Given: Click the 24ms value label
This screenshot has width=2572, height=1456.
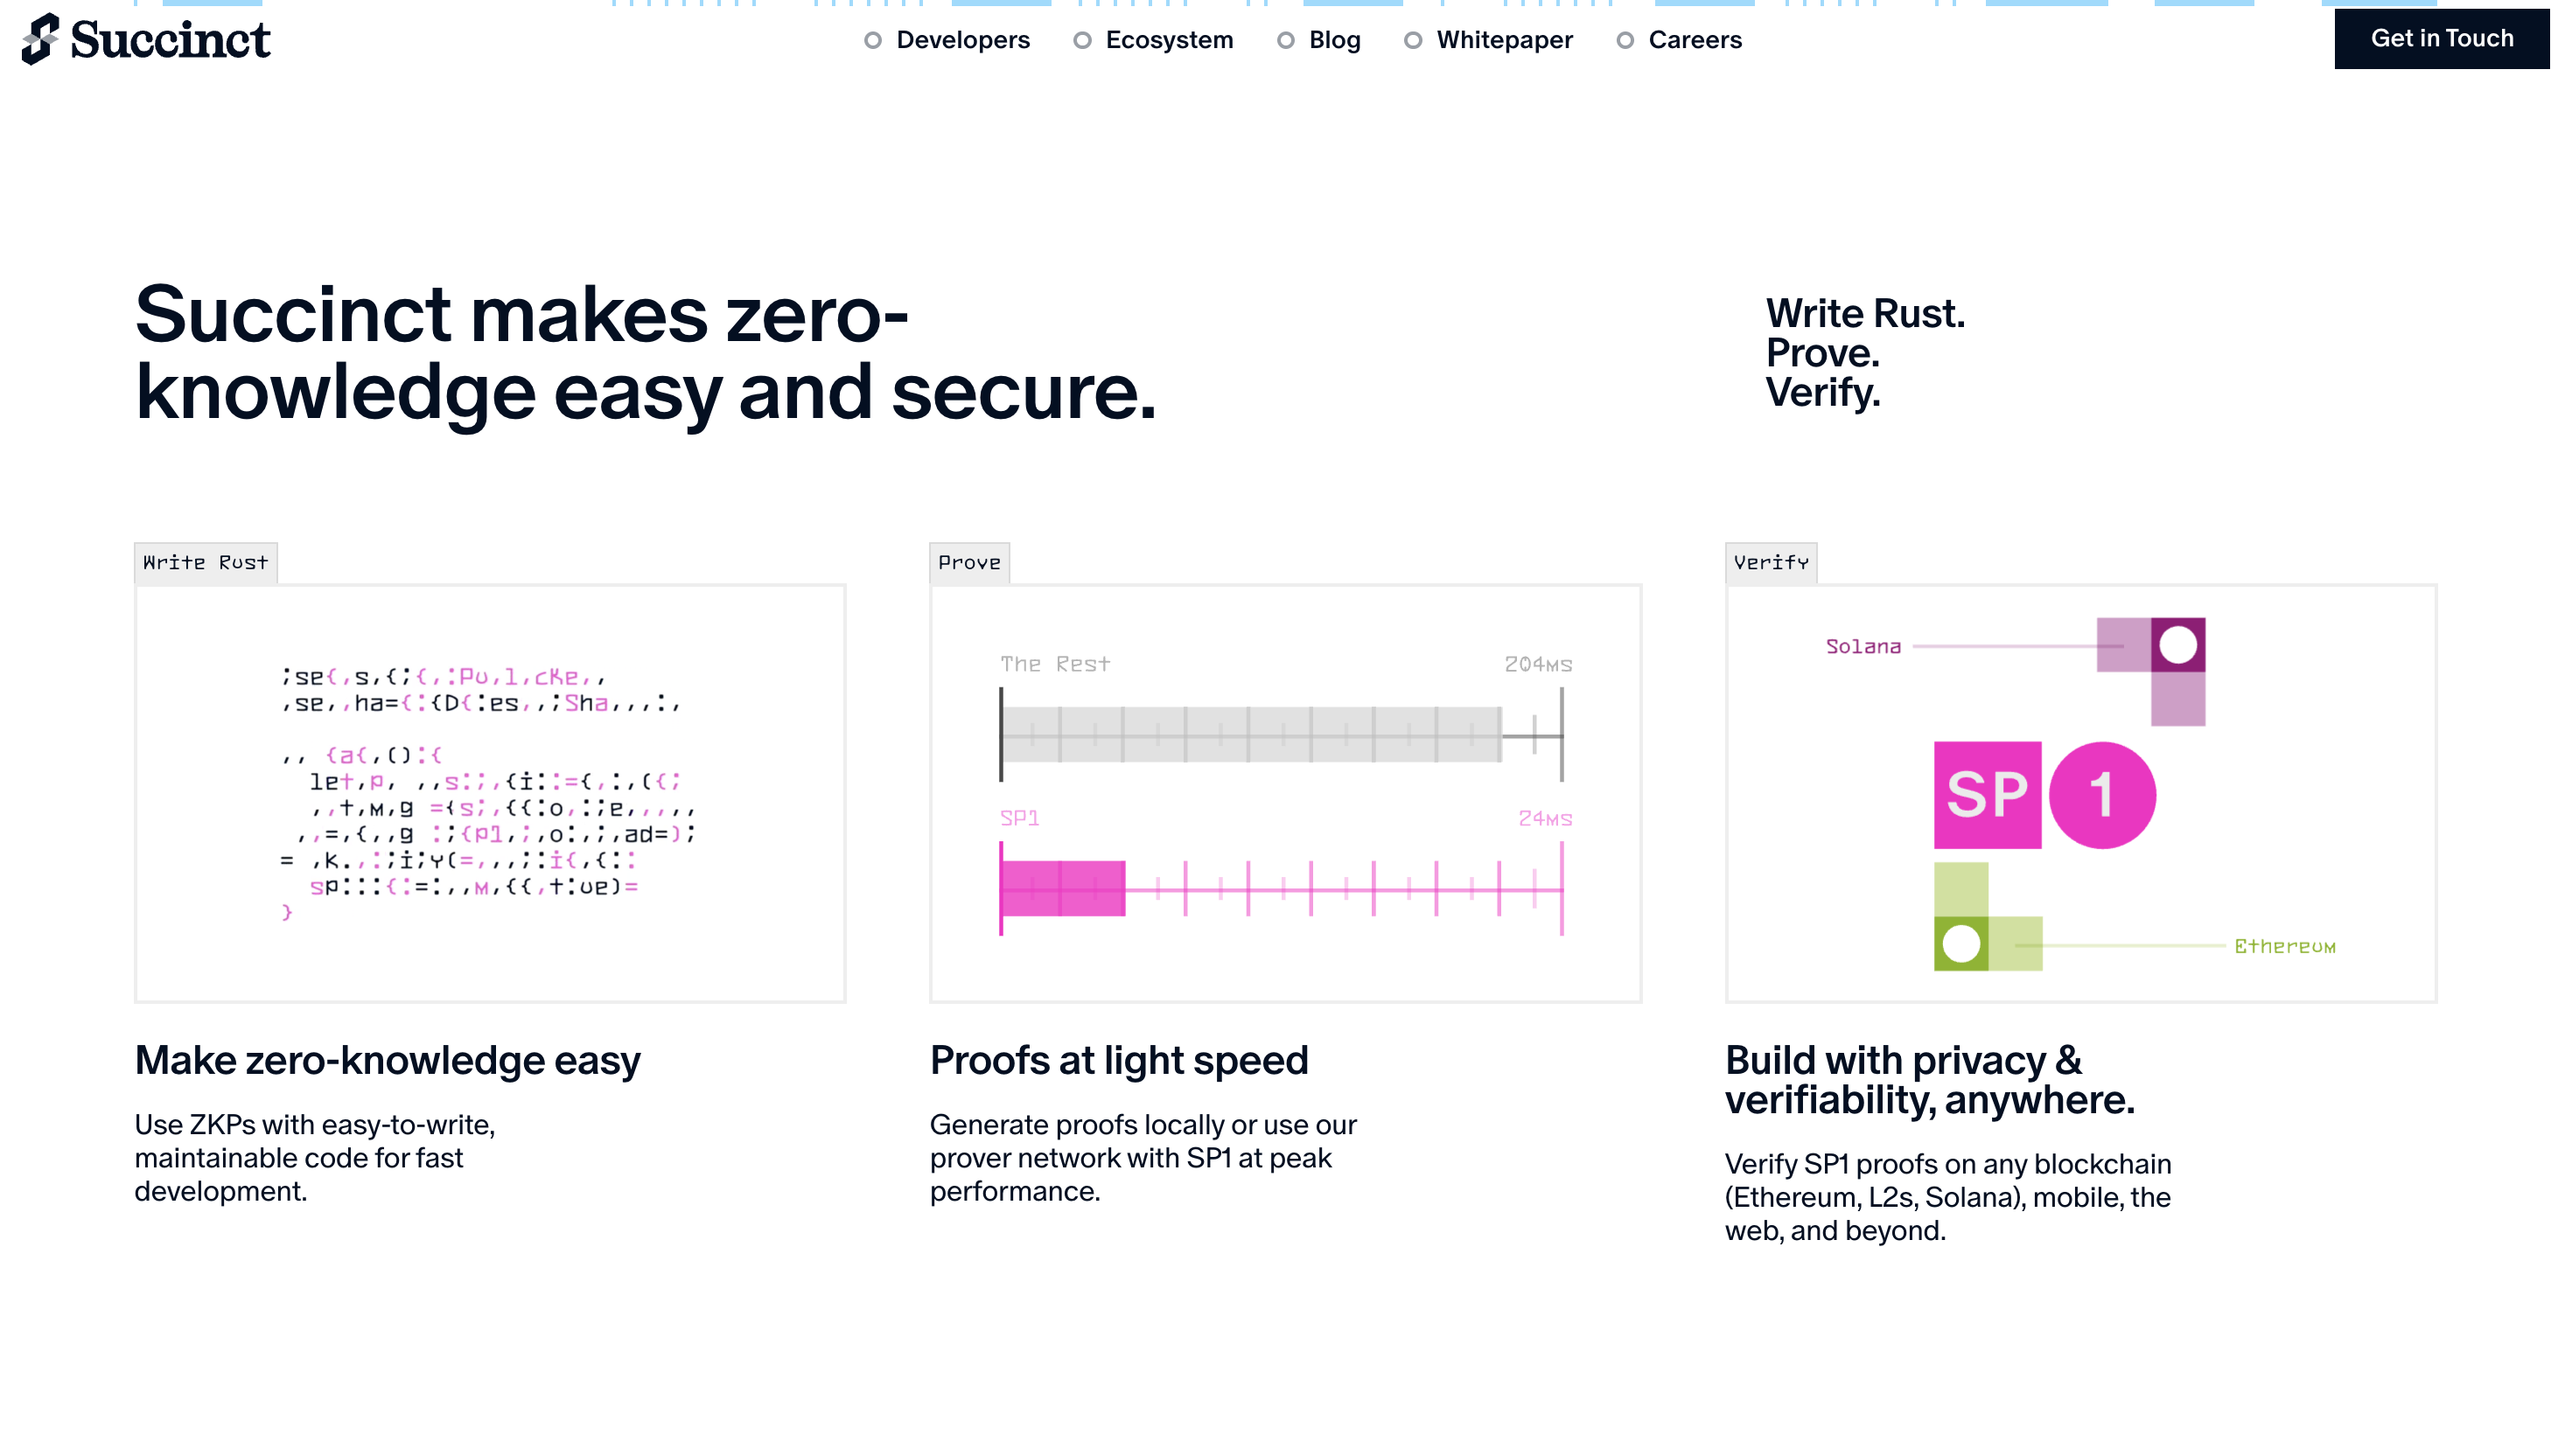Looking at the screenshot, I should tap(1545, 819).
